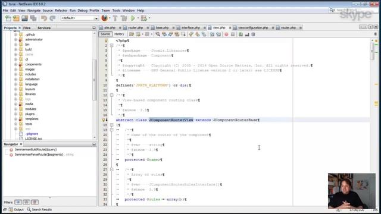Open the <default> configuration dropdown

pos(79,18)
